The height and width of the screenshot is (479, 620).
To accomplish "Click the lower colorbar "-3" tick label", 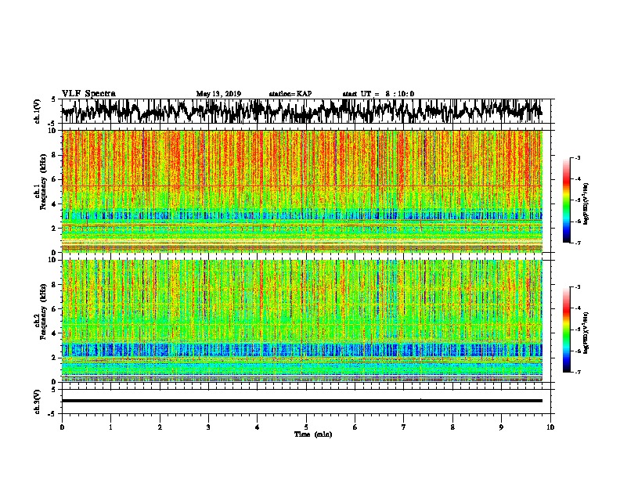I will point(578,287).
